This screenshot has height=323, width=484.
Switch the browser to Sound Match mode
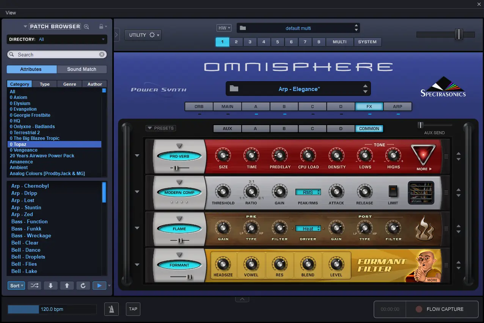tap(82, 69)
